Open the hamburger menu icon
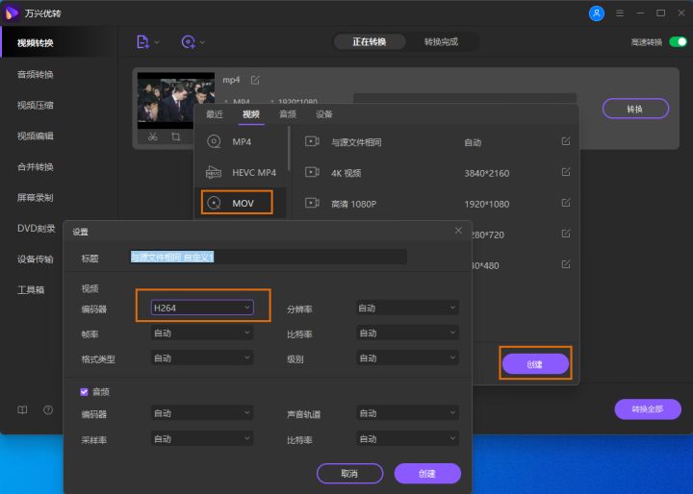Viewport: 693px width, 494px height. (x=620, y=13)
